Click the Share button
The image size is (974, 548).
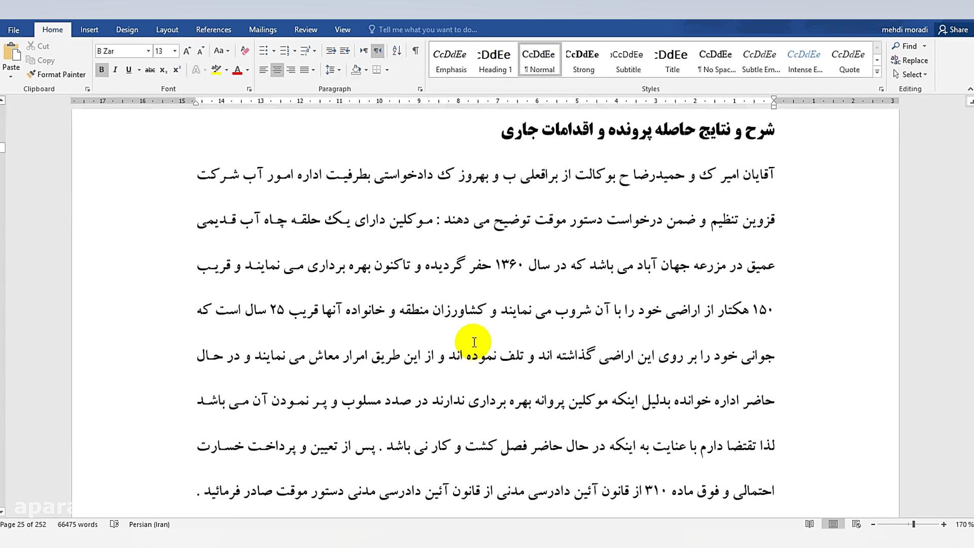(953, 29)
